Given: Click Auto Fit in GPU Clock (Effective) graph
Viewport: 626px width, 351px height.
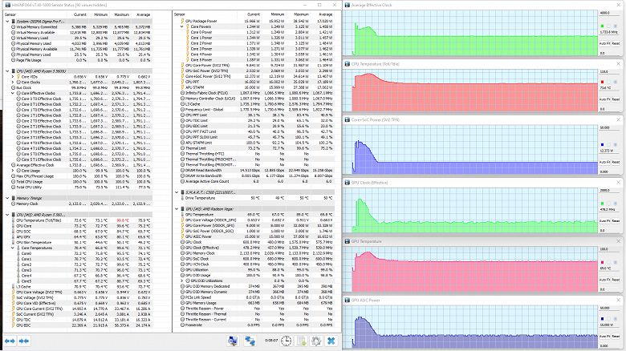Looking at the screenshot, I should pyautogui.click(x=604, y=221).
